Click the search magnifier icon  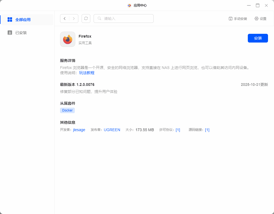[x=99, y=19]
